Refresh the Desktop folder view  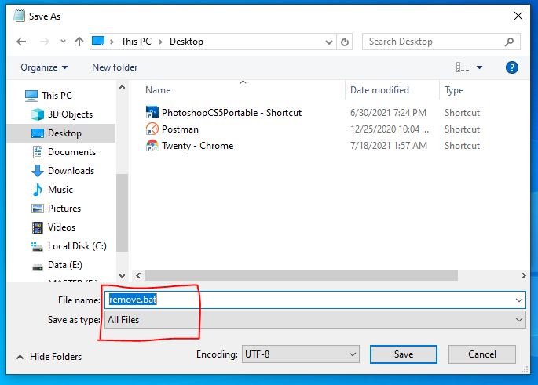coord(345,42)
